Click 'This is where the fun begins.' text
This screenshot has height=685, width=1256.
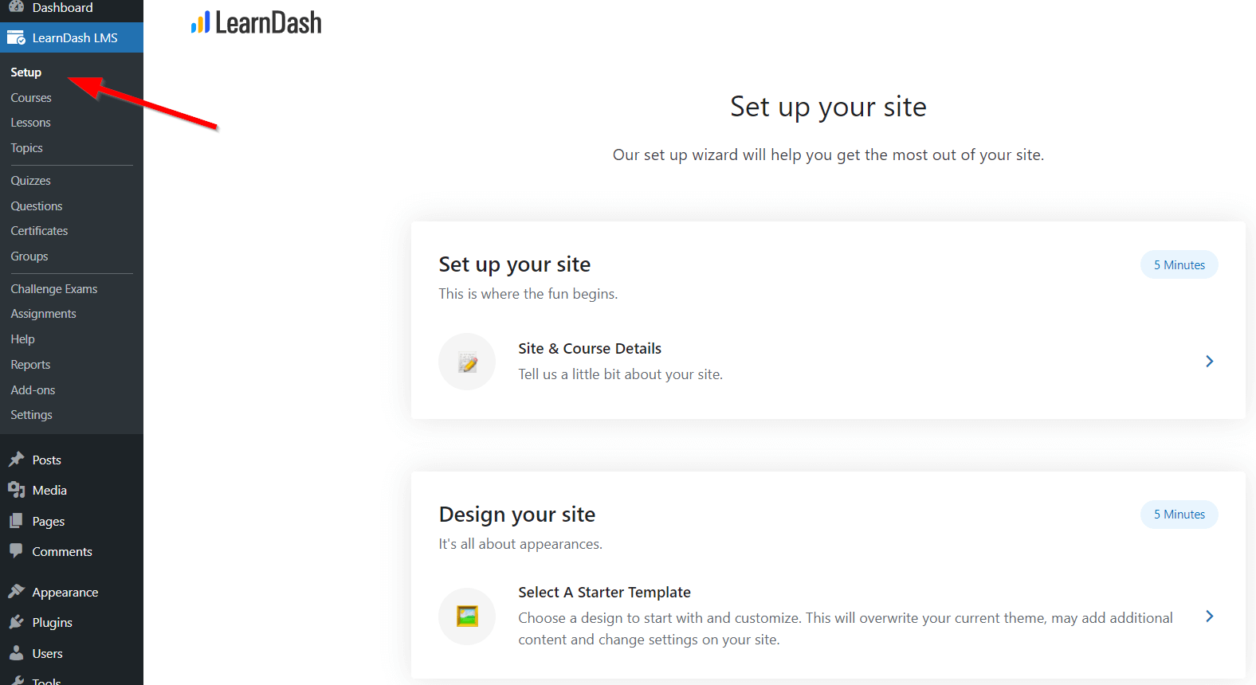(528, 294)
